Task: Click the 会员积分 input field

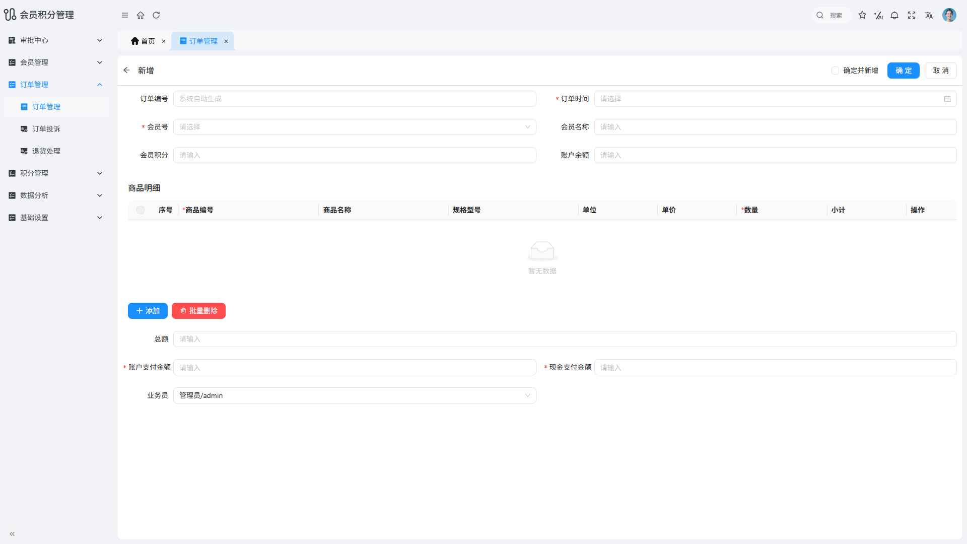Action: (355, 155)
